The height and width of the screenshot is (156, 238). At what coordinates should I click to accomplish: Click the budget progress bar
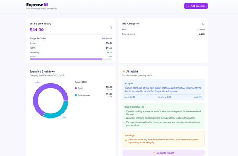point(71,59)
